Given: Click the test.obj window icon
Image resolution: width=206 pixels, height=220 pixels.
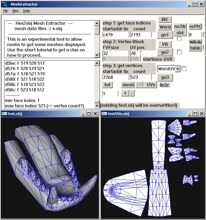Looking at the screenshot, I should [4, 114].
